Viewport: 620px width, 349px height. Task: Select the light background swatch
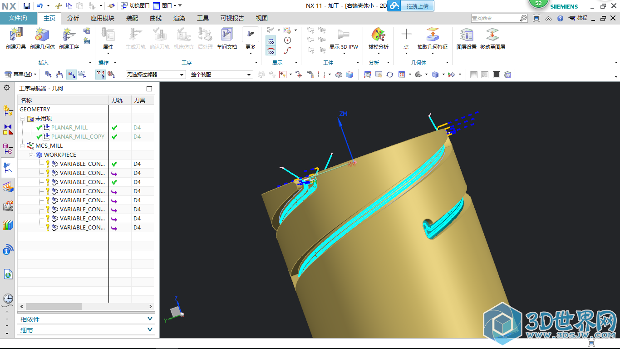tap(474, 75)
